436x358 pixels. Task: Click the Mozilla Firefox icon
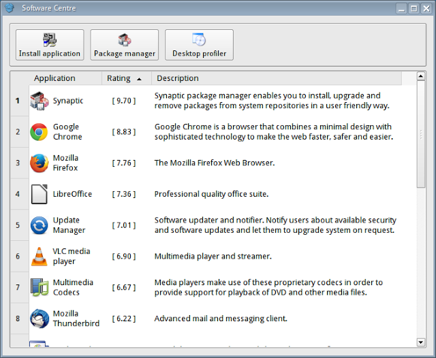tap(40, 163)
